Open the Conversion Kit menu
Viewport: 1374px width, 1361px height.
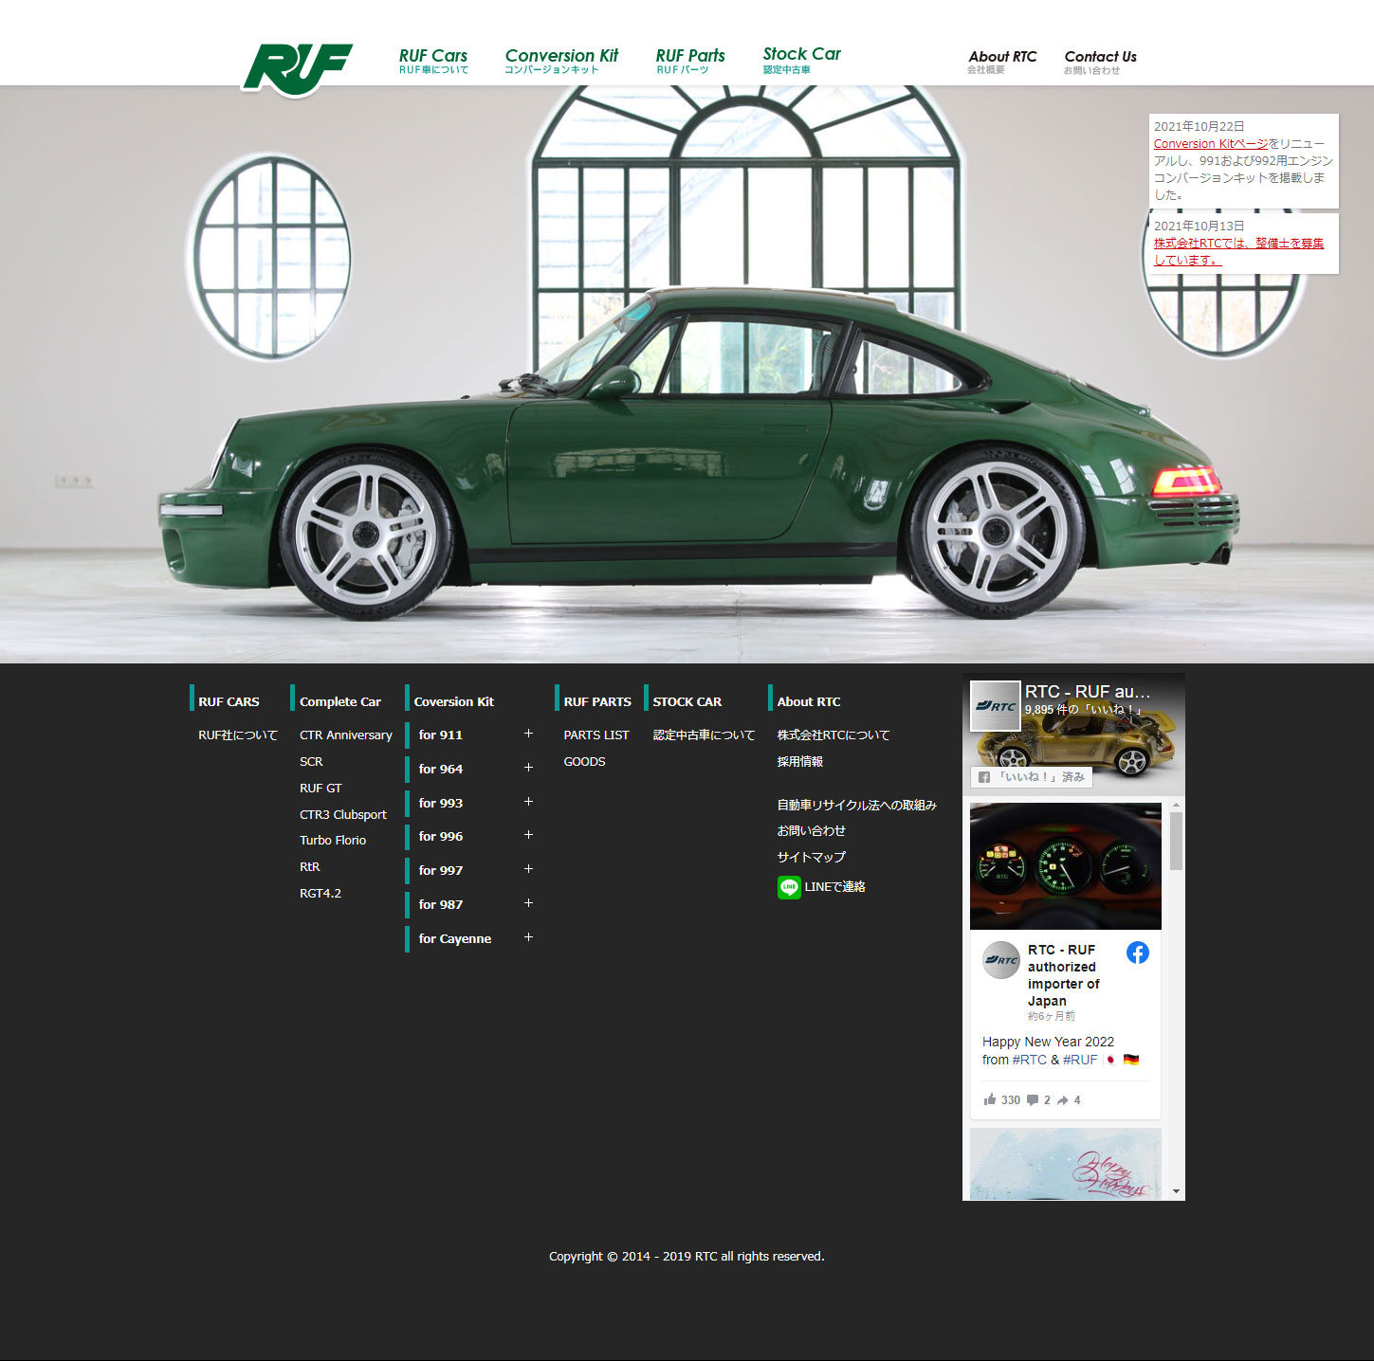561,61
